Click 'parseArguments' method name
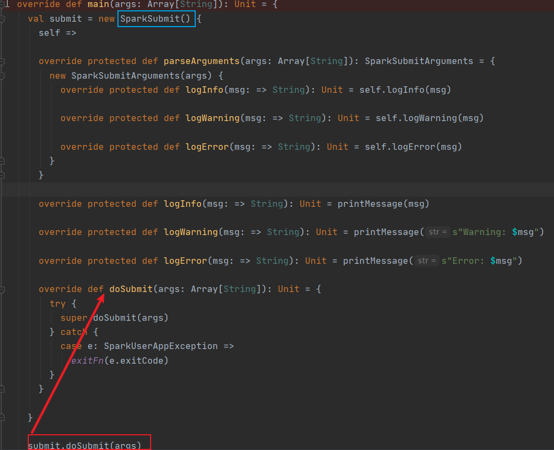554x450 pixels. coord(201,61)
